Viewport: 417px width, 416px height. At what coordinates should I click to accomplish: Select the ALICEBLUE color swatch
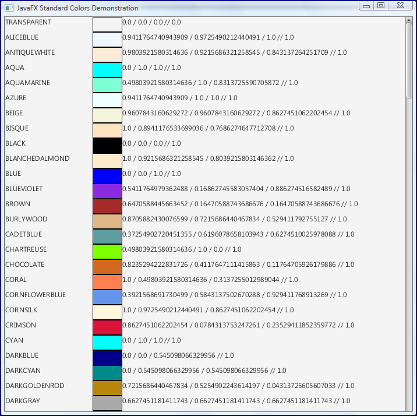click(x=107, y=40)
